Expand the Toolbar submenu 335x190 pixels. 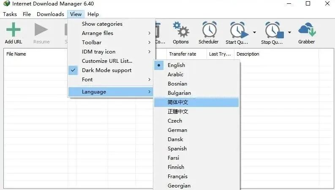111,43
